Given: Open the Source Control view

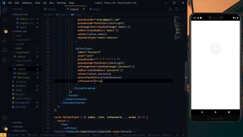Looking at the screenshot, I should (5, 30).
